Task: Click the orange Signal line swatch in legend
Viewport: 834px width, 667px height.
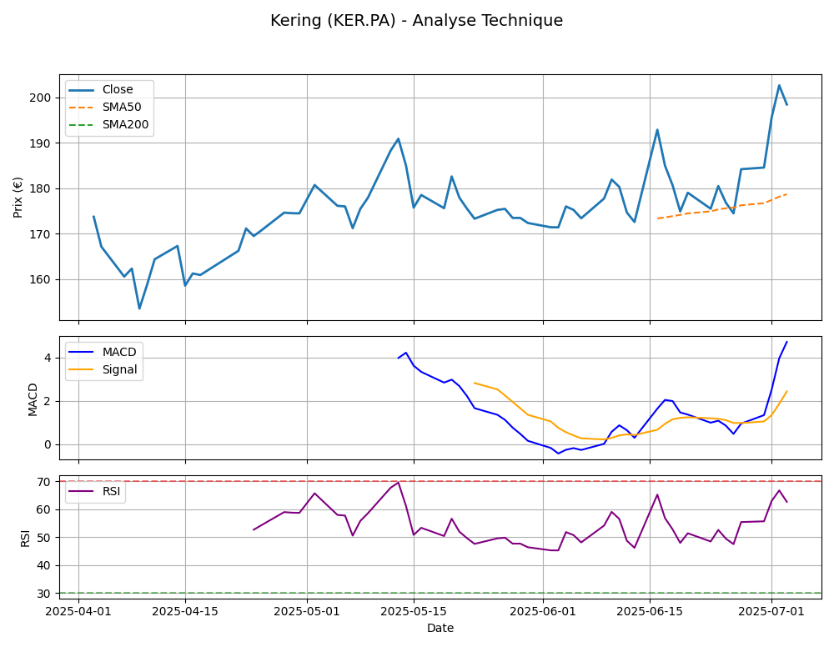Action: coord(82,369)
